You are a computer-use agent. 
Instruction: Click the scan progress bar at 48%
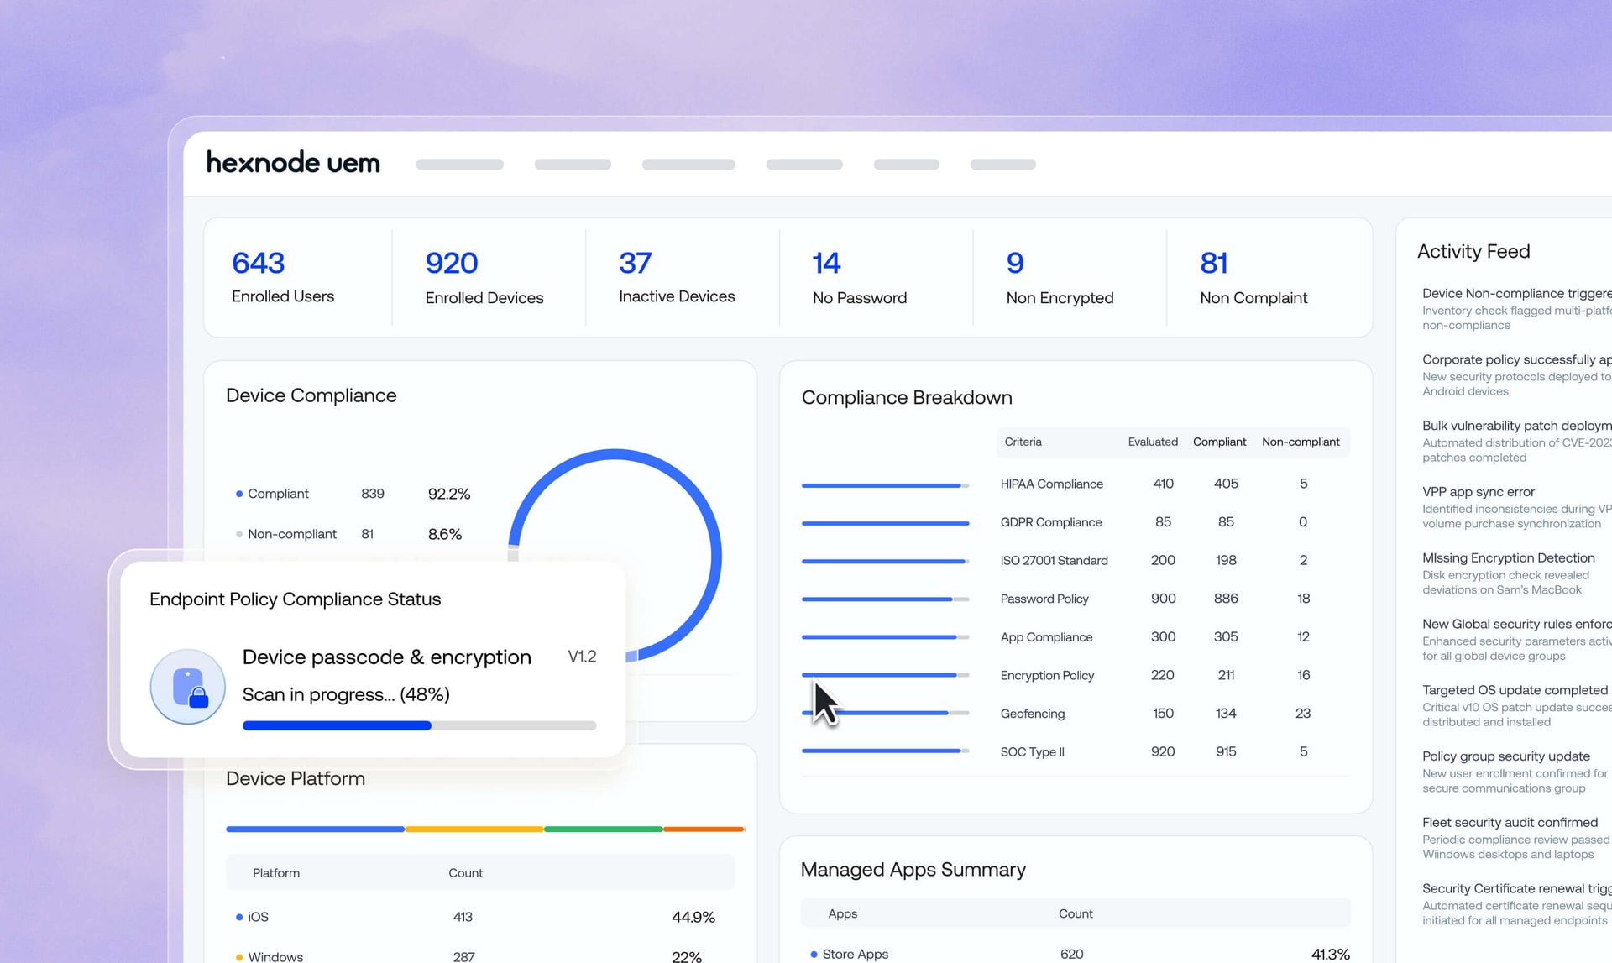tap(419, 725)
